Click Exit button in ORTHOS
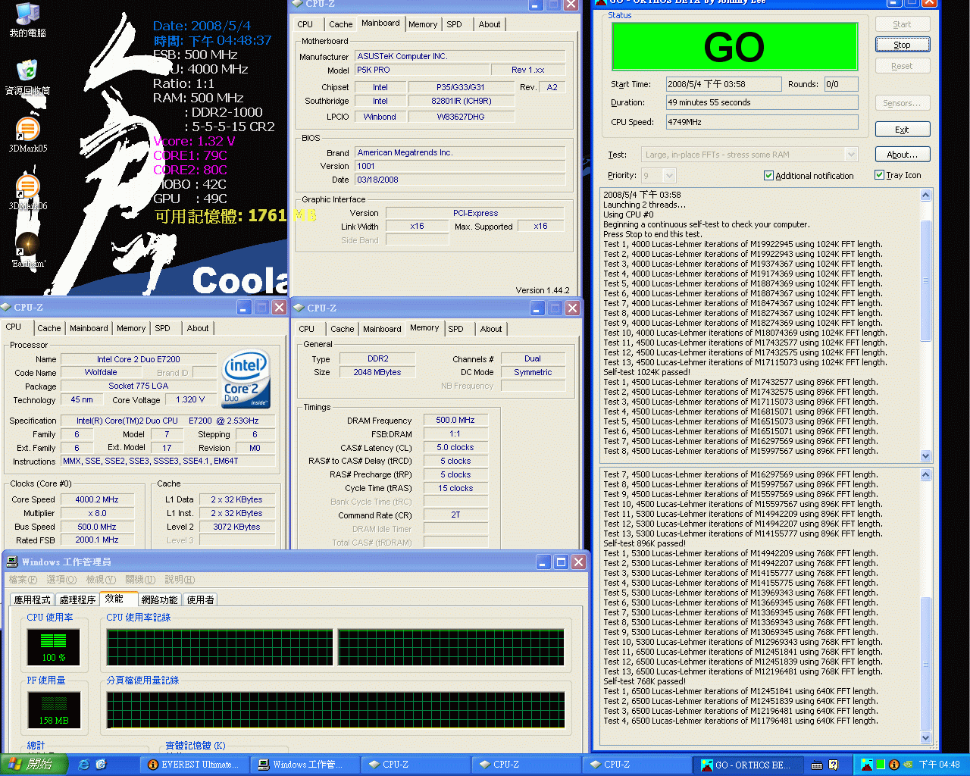Viewport: 970px width, 776px height. pos(902,130)
